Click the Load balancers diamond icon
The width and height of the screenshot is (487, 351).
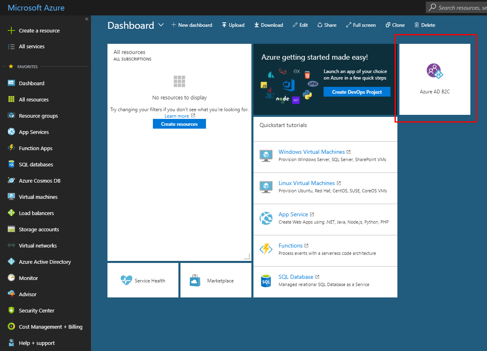[x=11, y=213]
